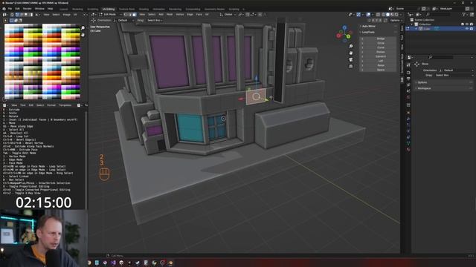
Task: Click the navigation gizmo green Y axis
Action: pyautogui.click(x=349, y=36)
